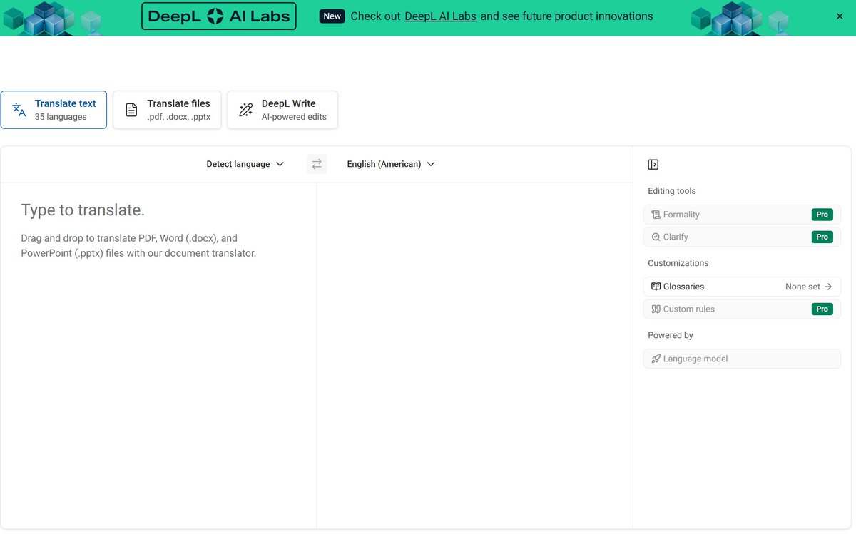Image resolution: width=856 pixels, height=534 pixels.
Task: Click the English (American) chevron arrow
Action: pyautogui.click(x=430, y=164)
